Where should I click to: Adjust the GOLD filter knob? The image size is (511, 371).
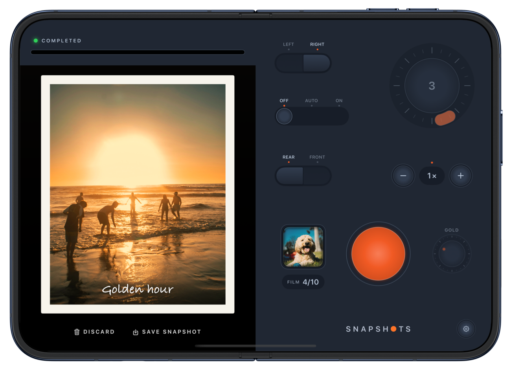[x=452, y=254]
